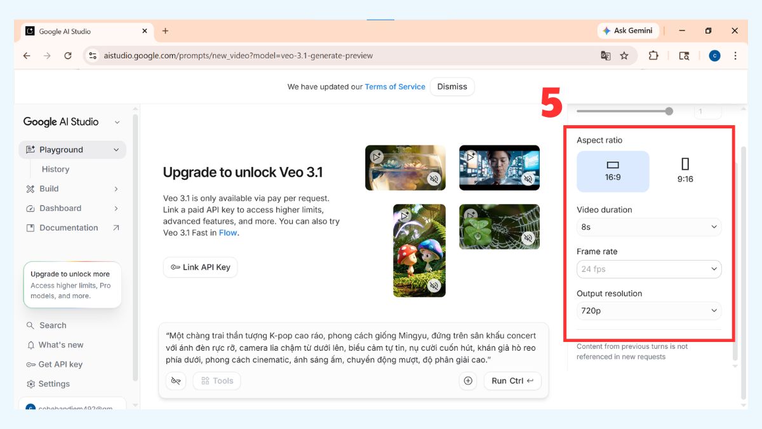762x429 pixels.
Task: Click the plus add media icon
Action: (468, 381)
